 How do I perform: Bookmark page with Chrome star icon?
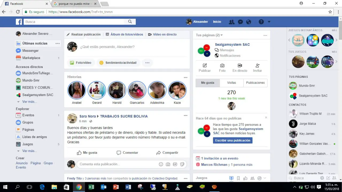[x=330, y=12]
